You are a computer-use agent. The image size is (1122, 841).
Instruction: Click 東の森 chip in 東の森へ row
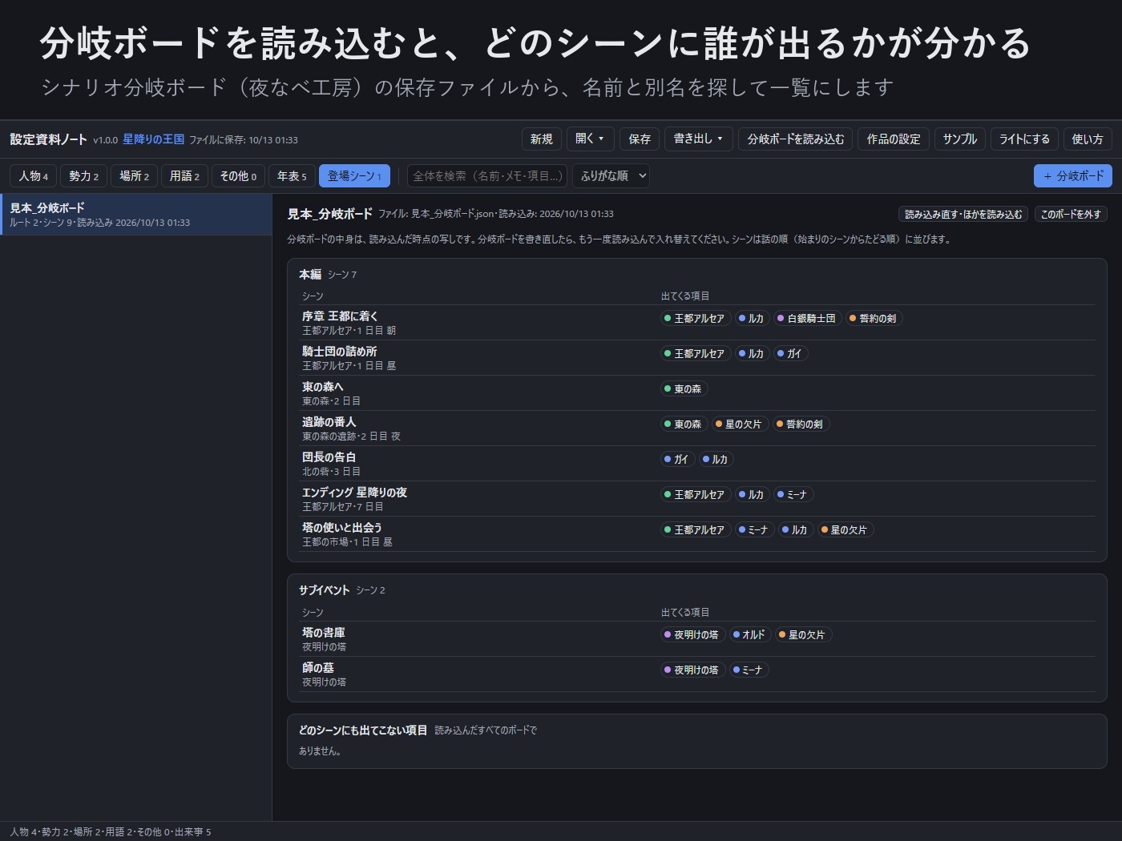coord(684,389)
